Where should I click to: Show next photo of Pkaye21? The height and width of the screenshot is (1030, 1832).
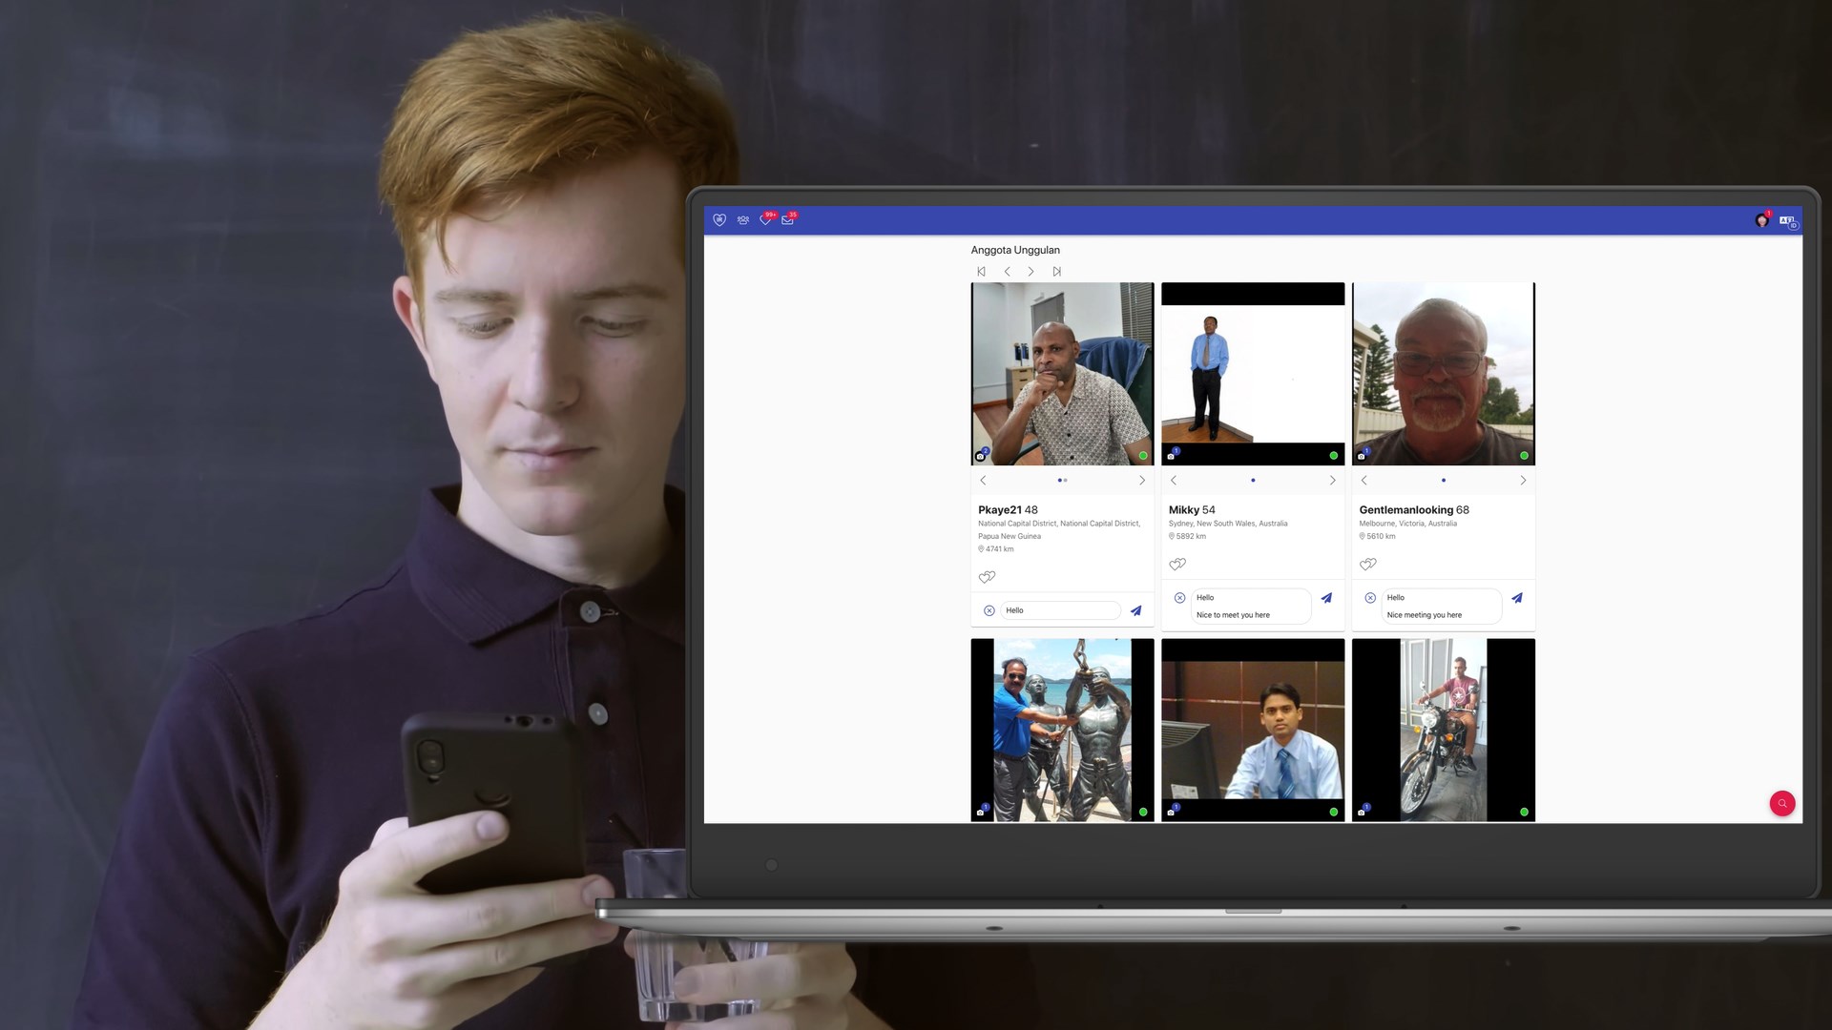click(x=1141, y=481)
